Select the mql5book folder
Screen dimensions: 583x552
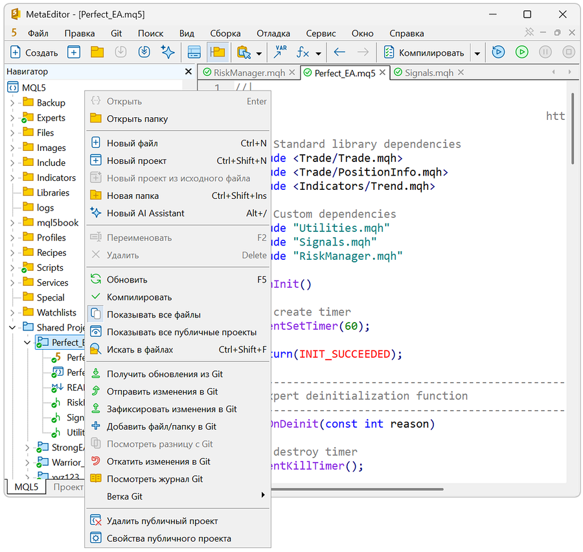pyautogui.click(x=50, y=222)
